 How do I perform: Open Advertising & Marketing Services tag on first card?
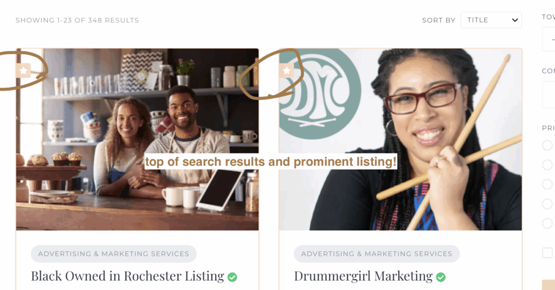tap(114, 254)
